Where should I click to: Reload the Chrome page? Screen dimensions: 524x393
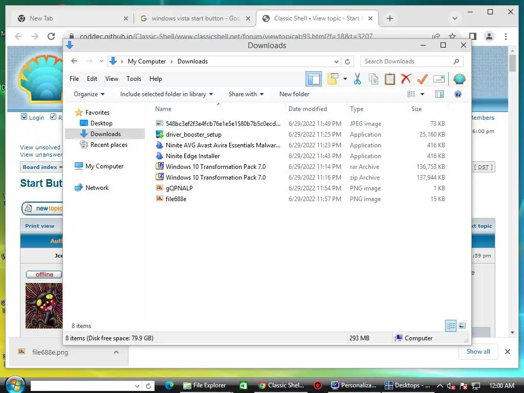coord(51,36)
